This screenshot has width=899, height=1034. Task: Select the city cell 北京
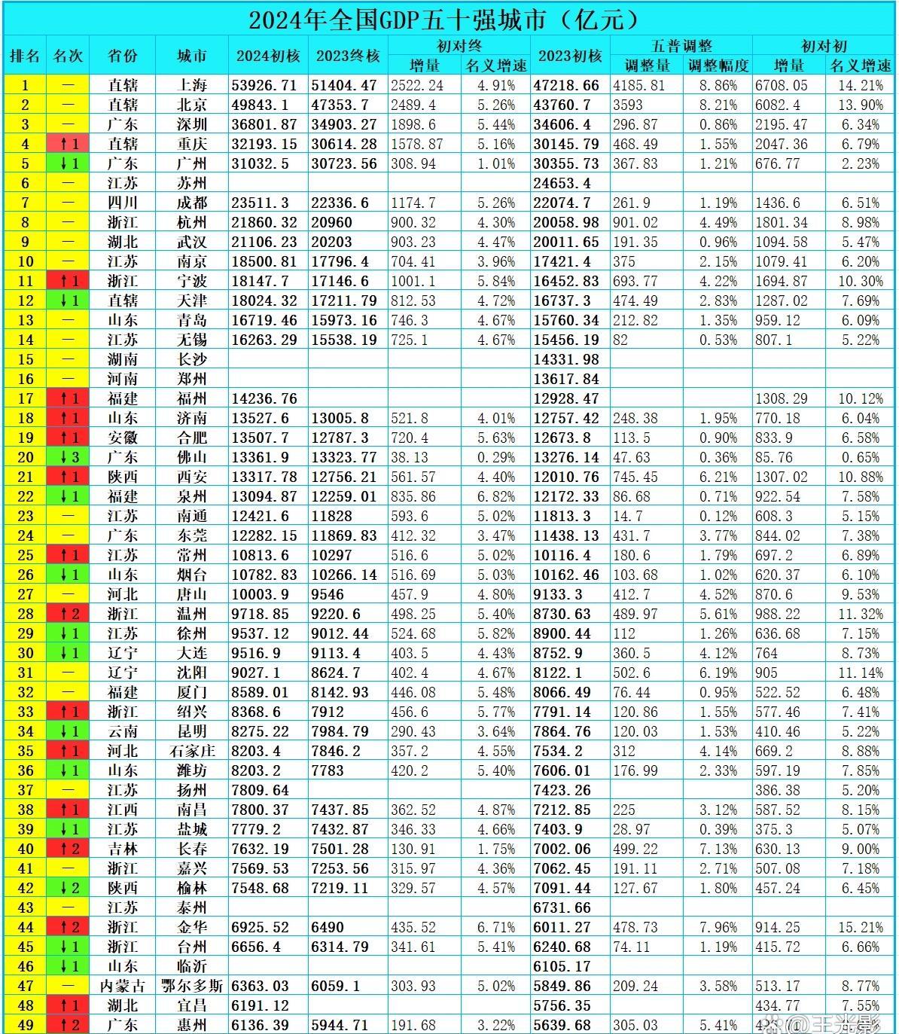tap(192, 105)
